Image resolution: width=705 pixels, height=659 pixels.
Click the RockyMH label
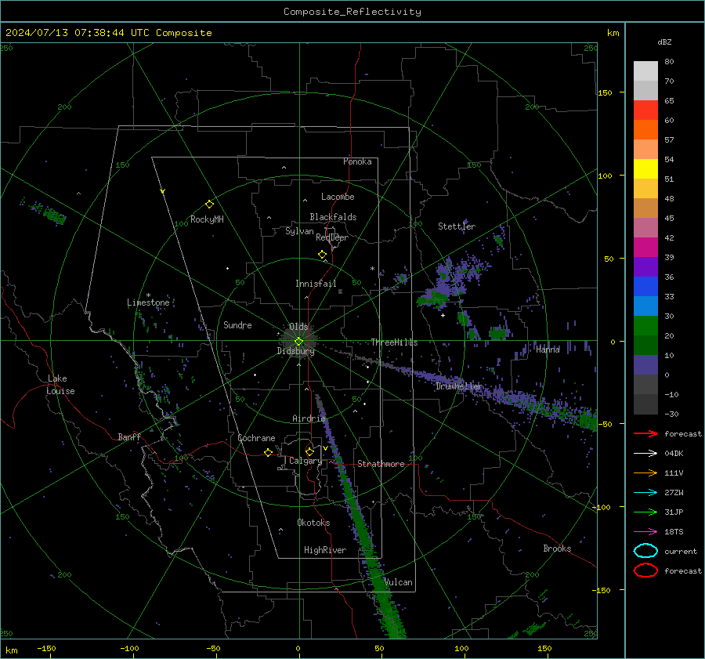pos(207,219)
